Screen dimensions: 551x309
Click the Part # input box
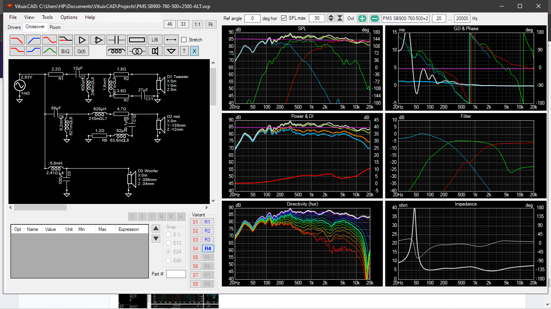pyautogui.click(x=176, y=274)
